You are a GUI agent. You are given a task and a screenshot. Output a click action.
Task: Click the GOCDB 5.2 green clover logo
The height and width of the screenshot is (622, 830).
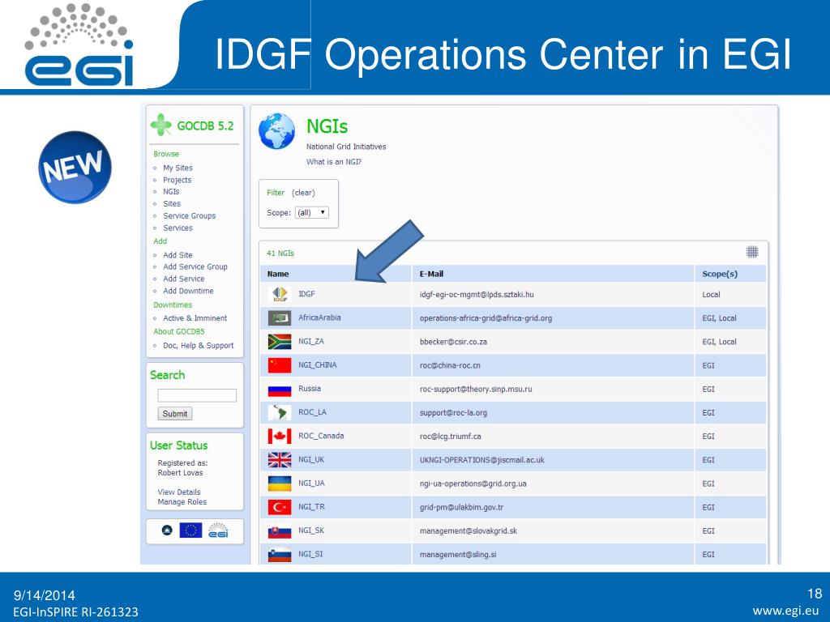(161, 125)
